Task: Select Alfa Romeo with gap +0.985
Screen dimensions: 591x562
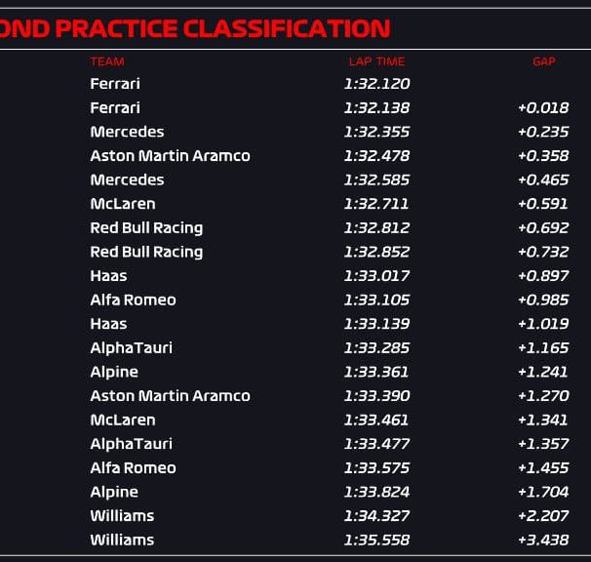Action: (133, 300)
